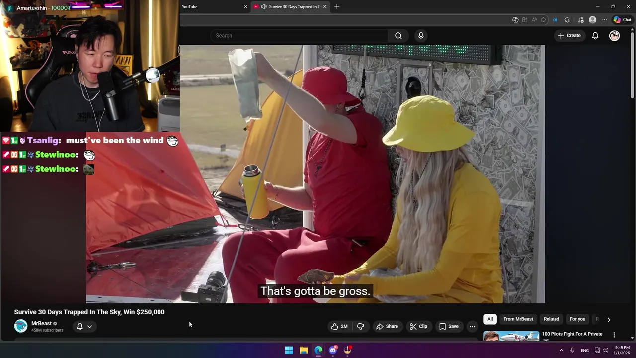Open options for 100 Pilots Fight video
The image size is (636, 358).
coord(614,335)
